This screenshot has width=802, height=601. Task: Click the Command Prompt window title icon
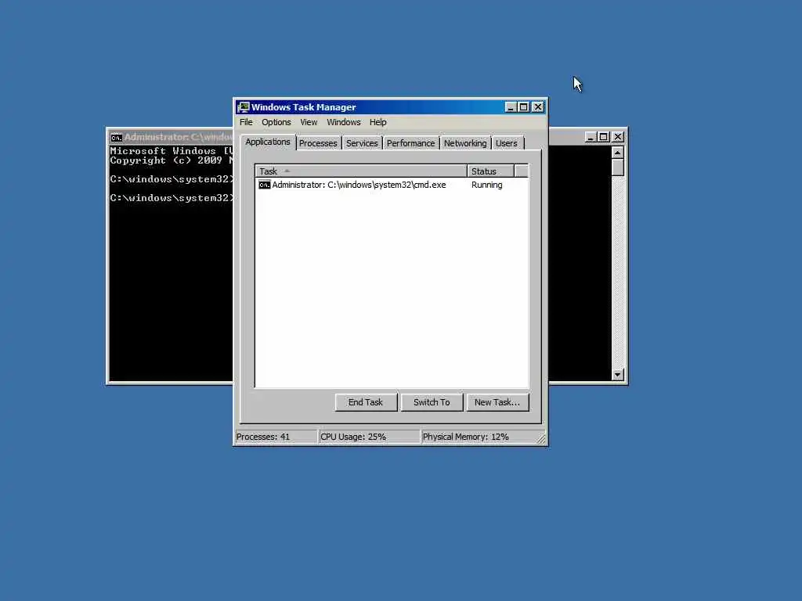pyautogui.click(x=117, y=138)
